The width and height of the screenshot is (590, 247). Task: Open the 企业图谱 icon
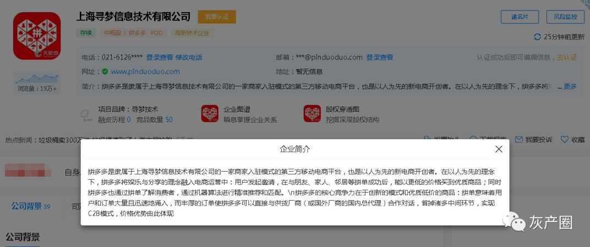click(210, 113)
